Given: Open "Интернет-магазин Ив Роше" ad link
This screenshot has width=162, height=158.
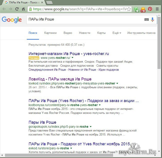Looking at the screenshot, I should coord(69,54).
